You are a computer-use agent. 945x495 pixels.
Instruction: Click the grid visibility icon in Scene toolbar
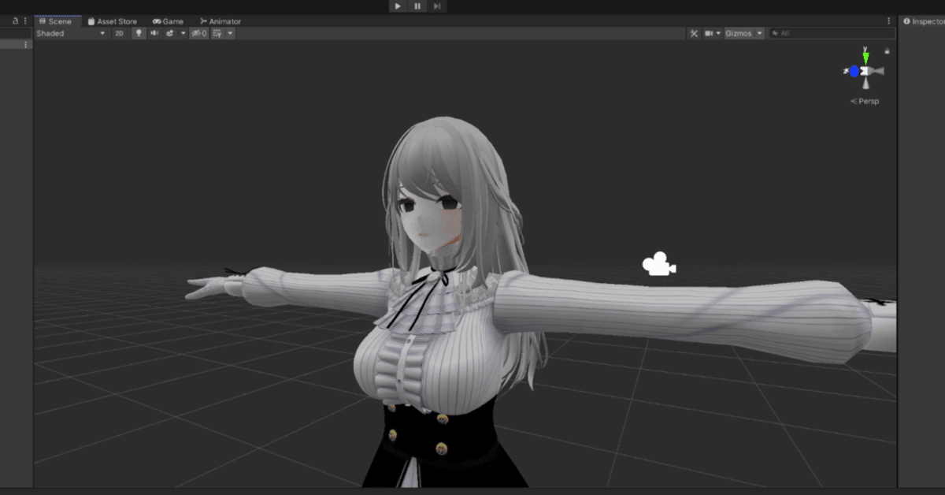(x=218, y=33)
